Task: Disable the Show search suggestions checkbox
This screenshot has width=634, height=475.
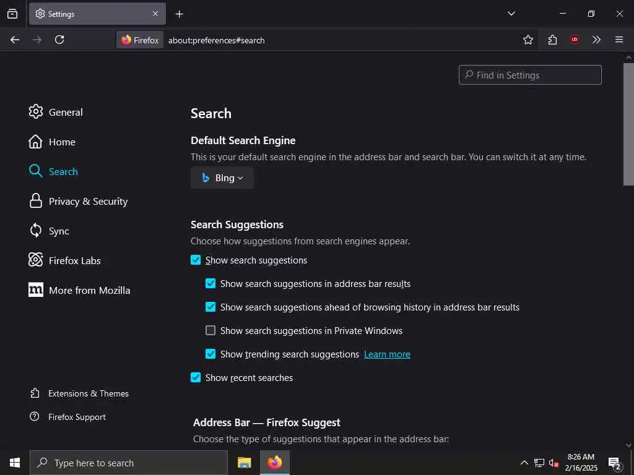Action: pyautogui.click(x=196, y=260)
